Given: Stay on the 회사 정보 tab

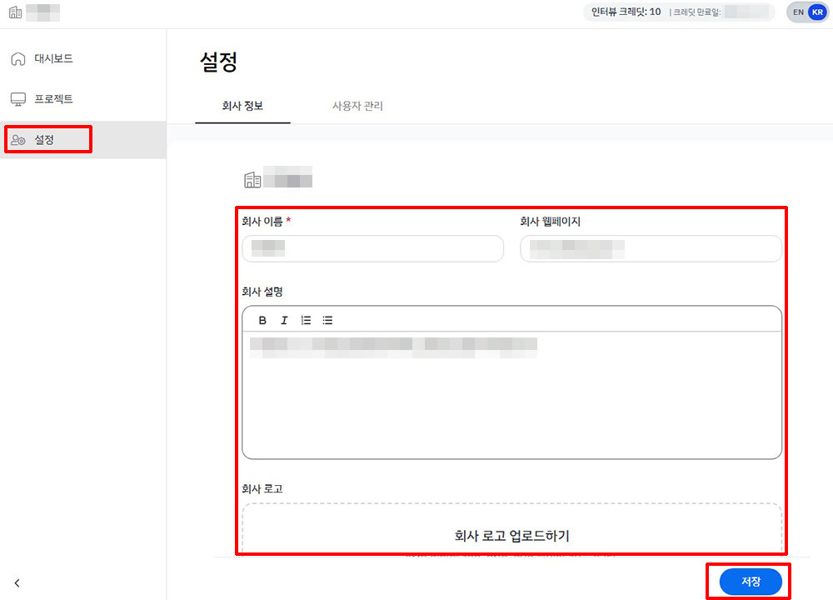Looking at the screenshot, I should [x=242, y=106].
